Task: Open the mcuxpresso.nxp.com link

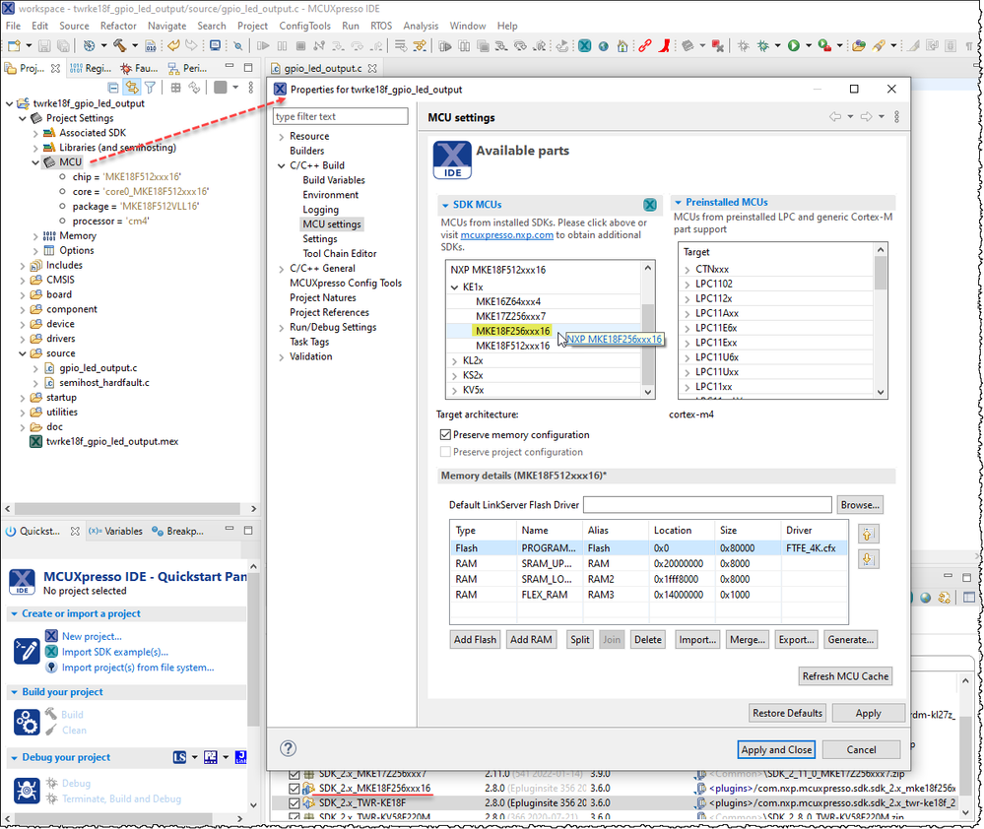Action: [506, 235]
